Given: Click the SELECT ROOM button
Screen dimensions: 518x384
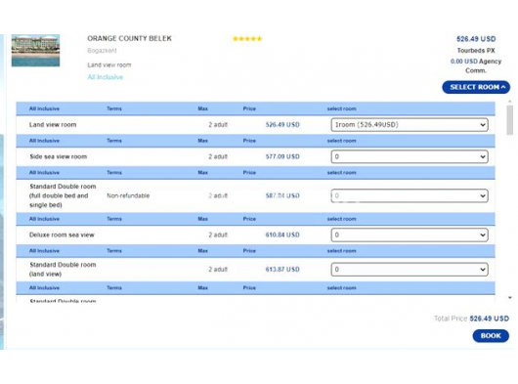Looking at the screenshot, I should tap(476, 87).
